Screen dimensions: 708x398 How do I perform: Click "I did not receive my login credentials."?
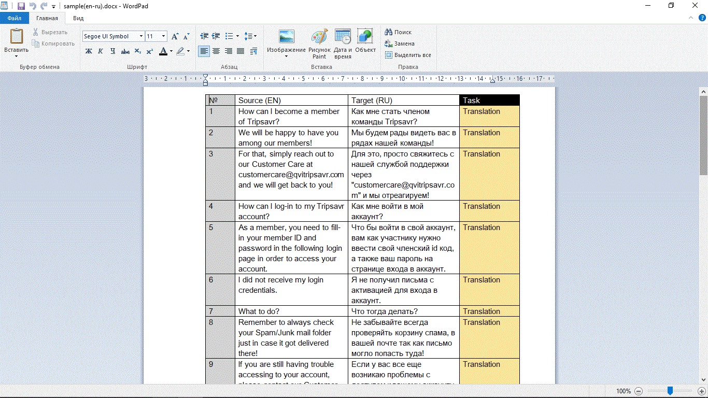pyautogui.click(x=281, y=285)
